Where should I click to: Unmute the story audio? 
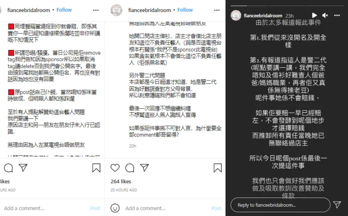[325, 15]
